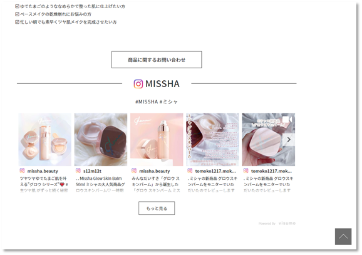
Task: Click the back-to-top arrow button
Action: 343,237
